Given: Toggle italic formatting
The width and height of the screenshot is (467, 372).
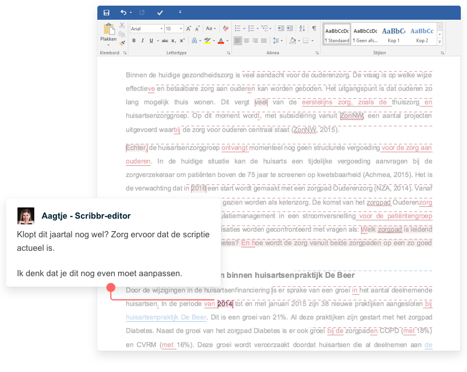Looking at the screenshot, I should [x=143, y=41].
